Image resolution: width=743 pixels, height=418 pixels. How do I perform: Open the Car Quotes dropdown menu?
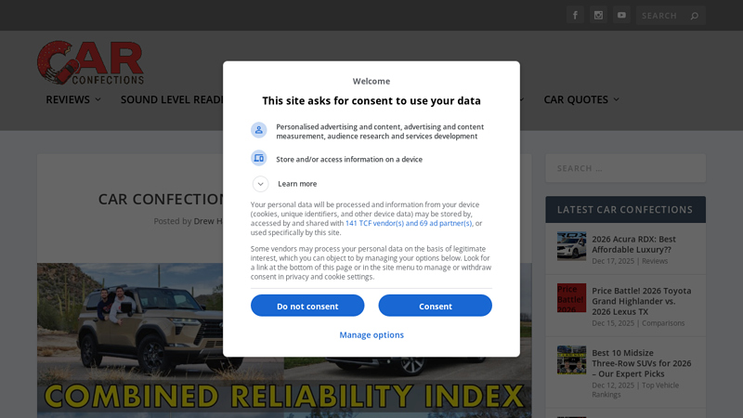click(x=581, y=99)
